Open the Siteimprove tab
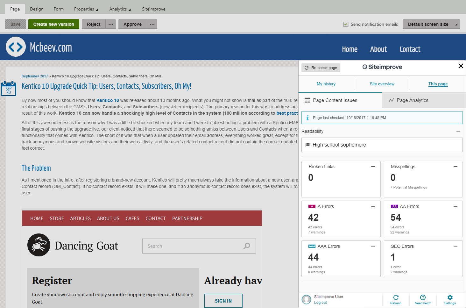 pyautogui.click(x=153, y=9)
